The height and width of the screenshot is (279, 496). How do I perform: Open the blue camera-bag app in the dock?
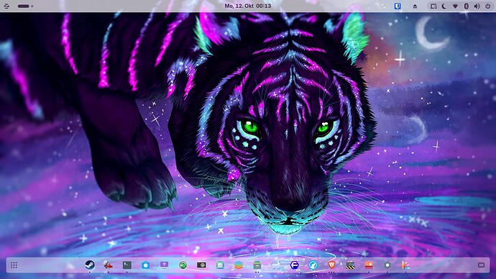point(145,265)
